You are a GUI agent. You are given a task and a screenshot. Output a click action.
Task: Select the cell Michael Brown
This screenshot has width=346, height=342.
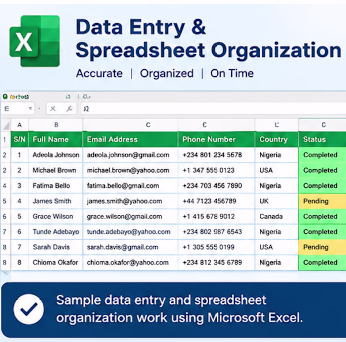coord(56,170)
